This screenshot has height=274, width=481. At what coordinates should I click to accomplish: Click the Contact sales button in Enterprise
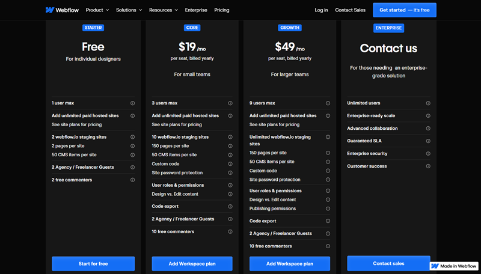388,263
